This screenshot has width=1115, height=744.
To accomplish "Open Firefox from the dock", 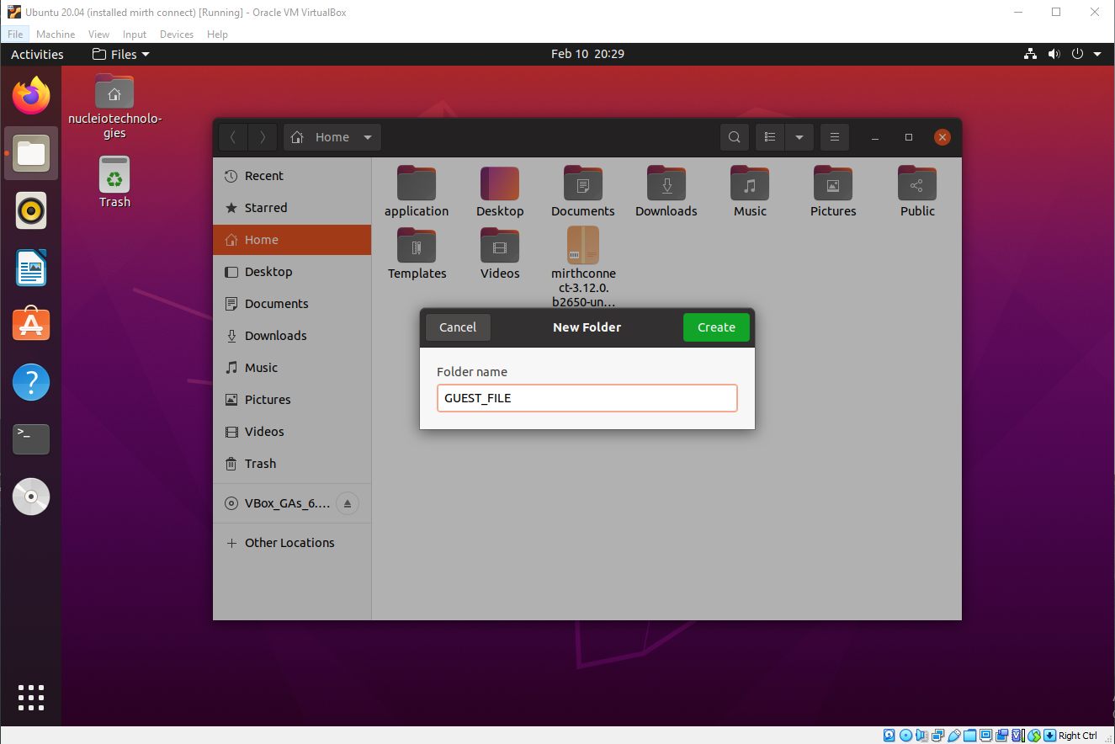I will 31,96.
